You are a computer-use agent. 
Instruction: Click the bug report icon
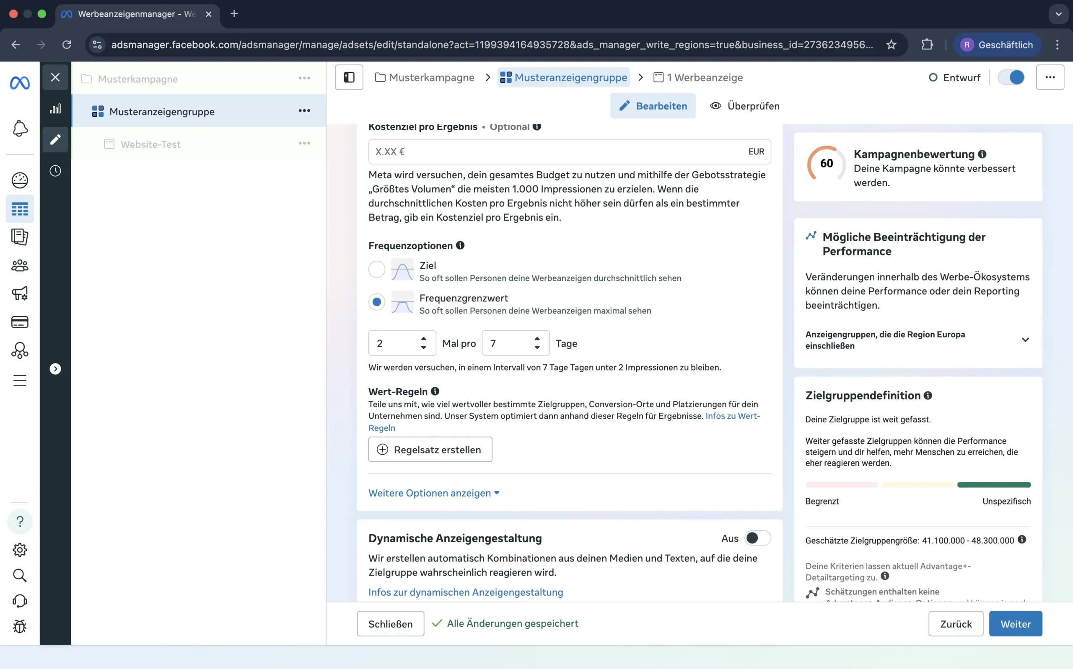[x=20, y=627]
